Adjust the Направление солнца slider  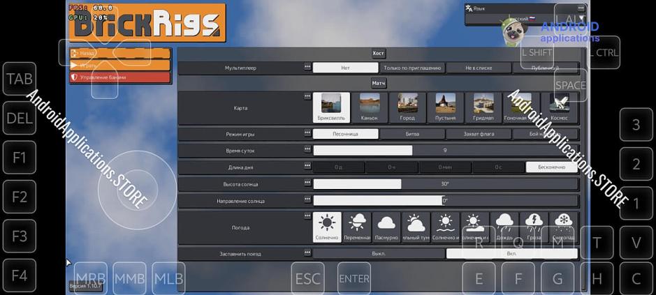coord(446,201)
